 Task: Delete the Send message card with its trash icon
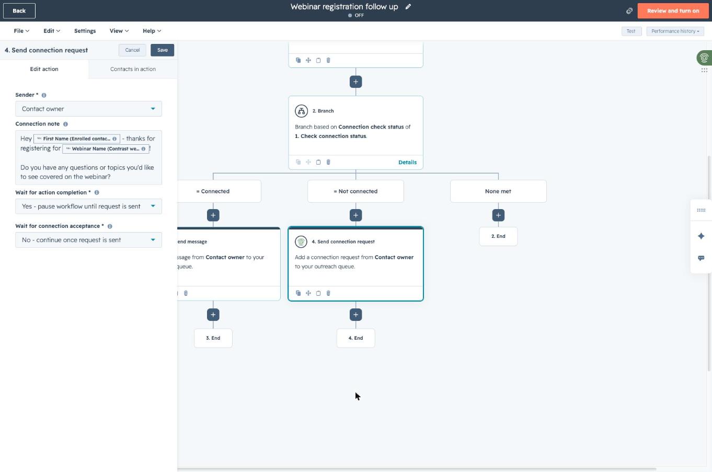tap(186, 293)
